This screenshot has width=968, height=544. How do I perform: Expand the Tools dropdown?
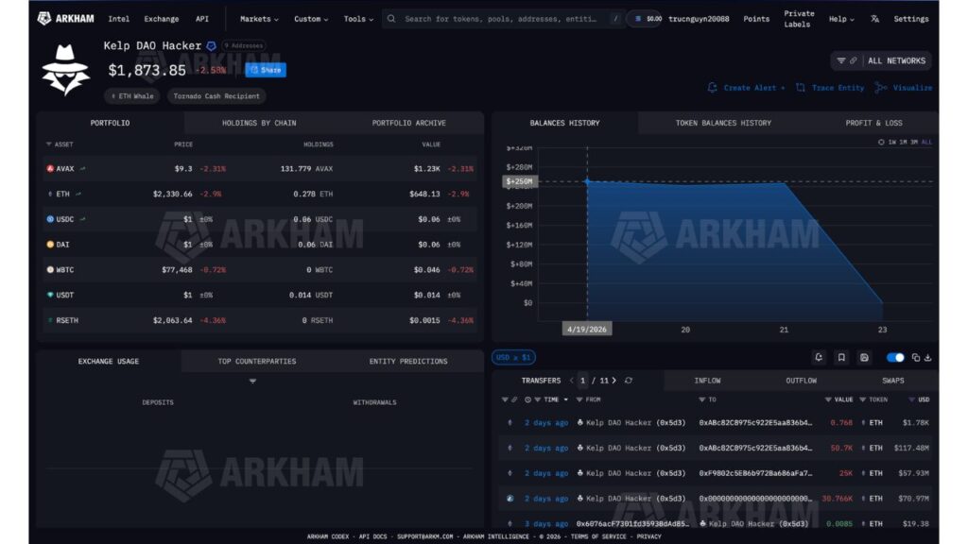pyautogui.click(x=357, y=18)
